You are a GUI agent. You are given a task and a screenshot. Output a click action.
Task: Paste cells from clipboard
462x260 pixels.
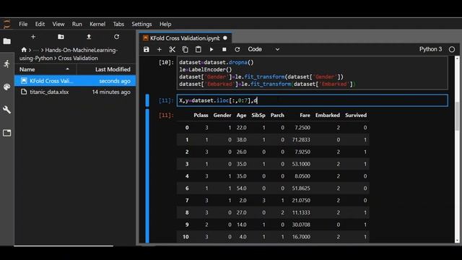(x=199, y=50)
